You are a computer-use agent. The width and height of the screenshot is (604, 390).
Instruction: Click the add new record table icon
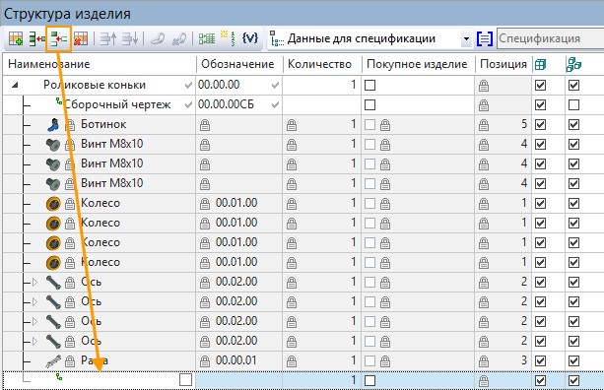click(16, 38)
